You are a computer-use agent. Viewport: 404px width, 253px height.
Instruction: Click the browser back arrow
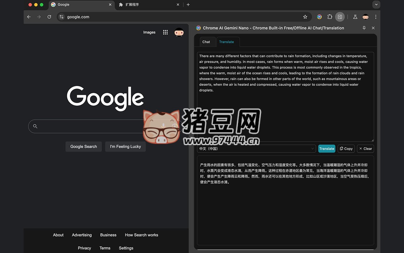(x=29, y=17)
